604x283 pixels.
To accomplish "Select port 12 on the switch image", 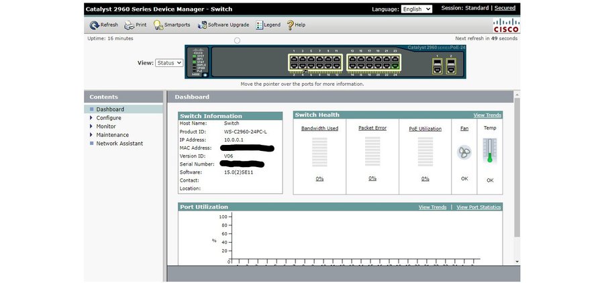I will tap(337, 66).
